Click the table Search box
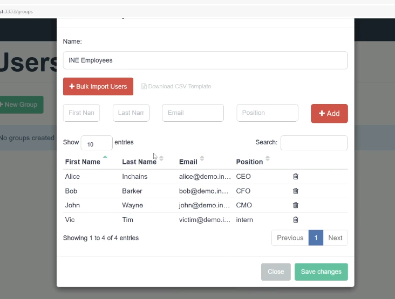The image size is (395, 299). 314,143
